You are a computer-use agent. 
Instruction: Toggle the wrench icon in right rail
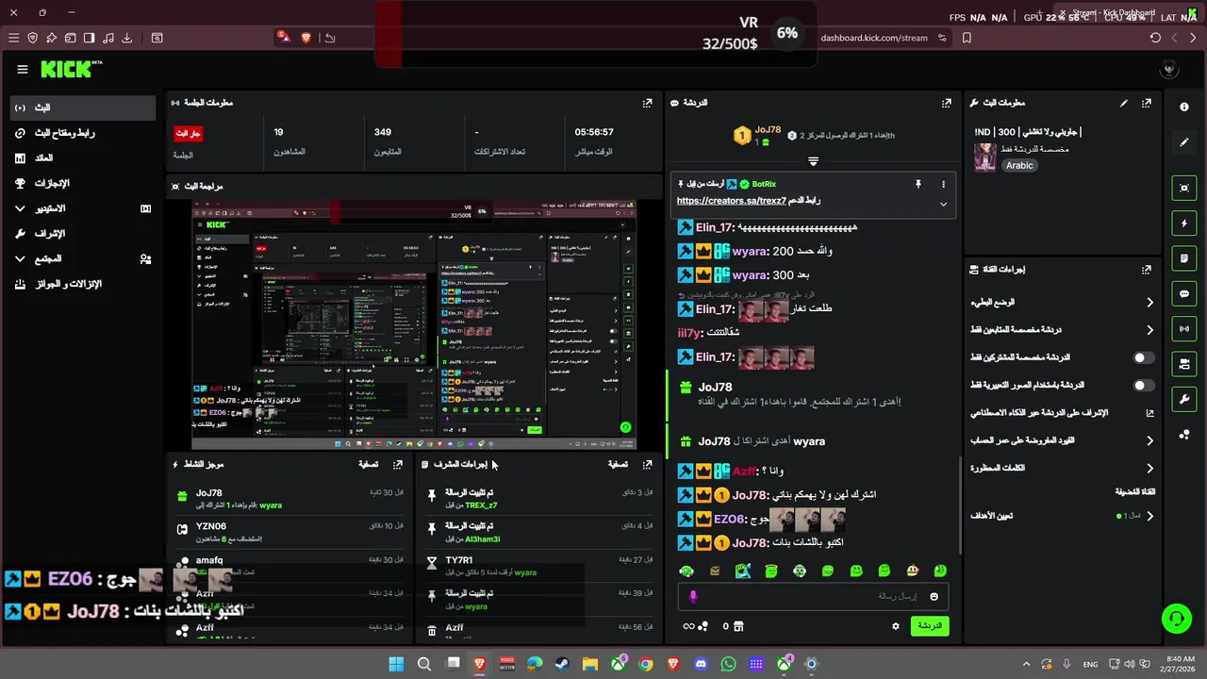click(x=1184, y=399)
